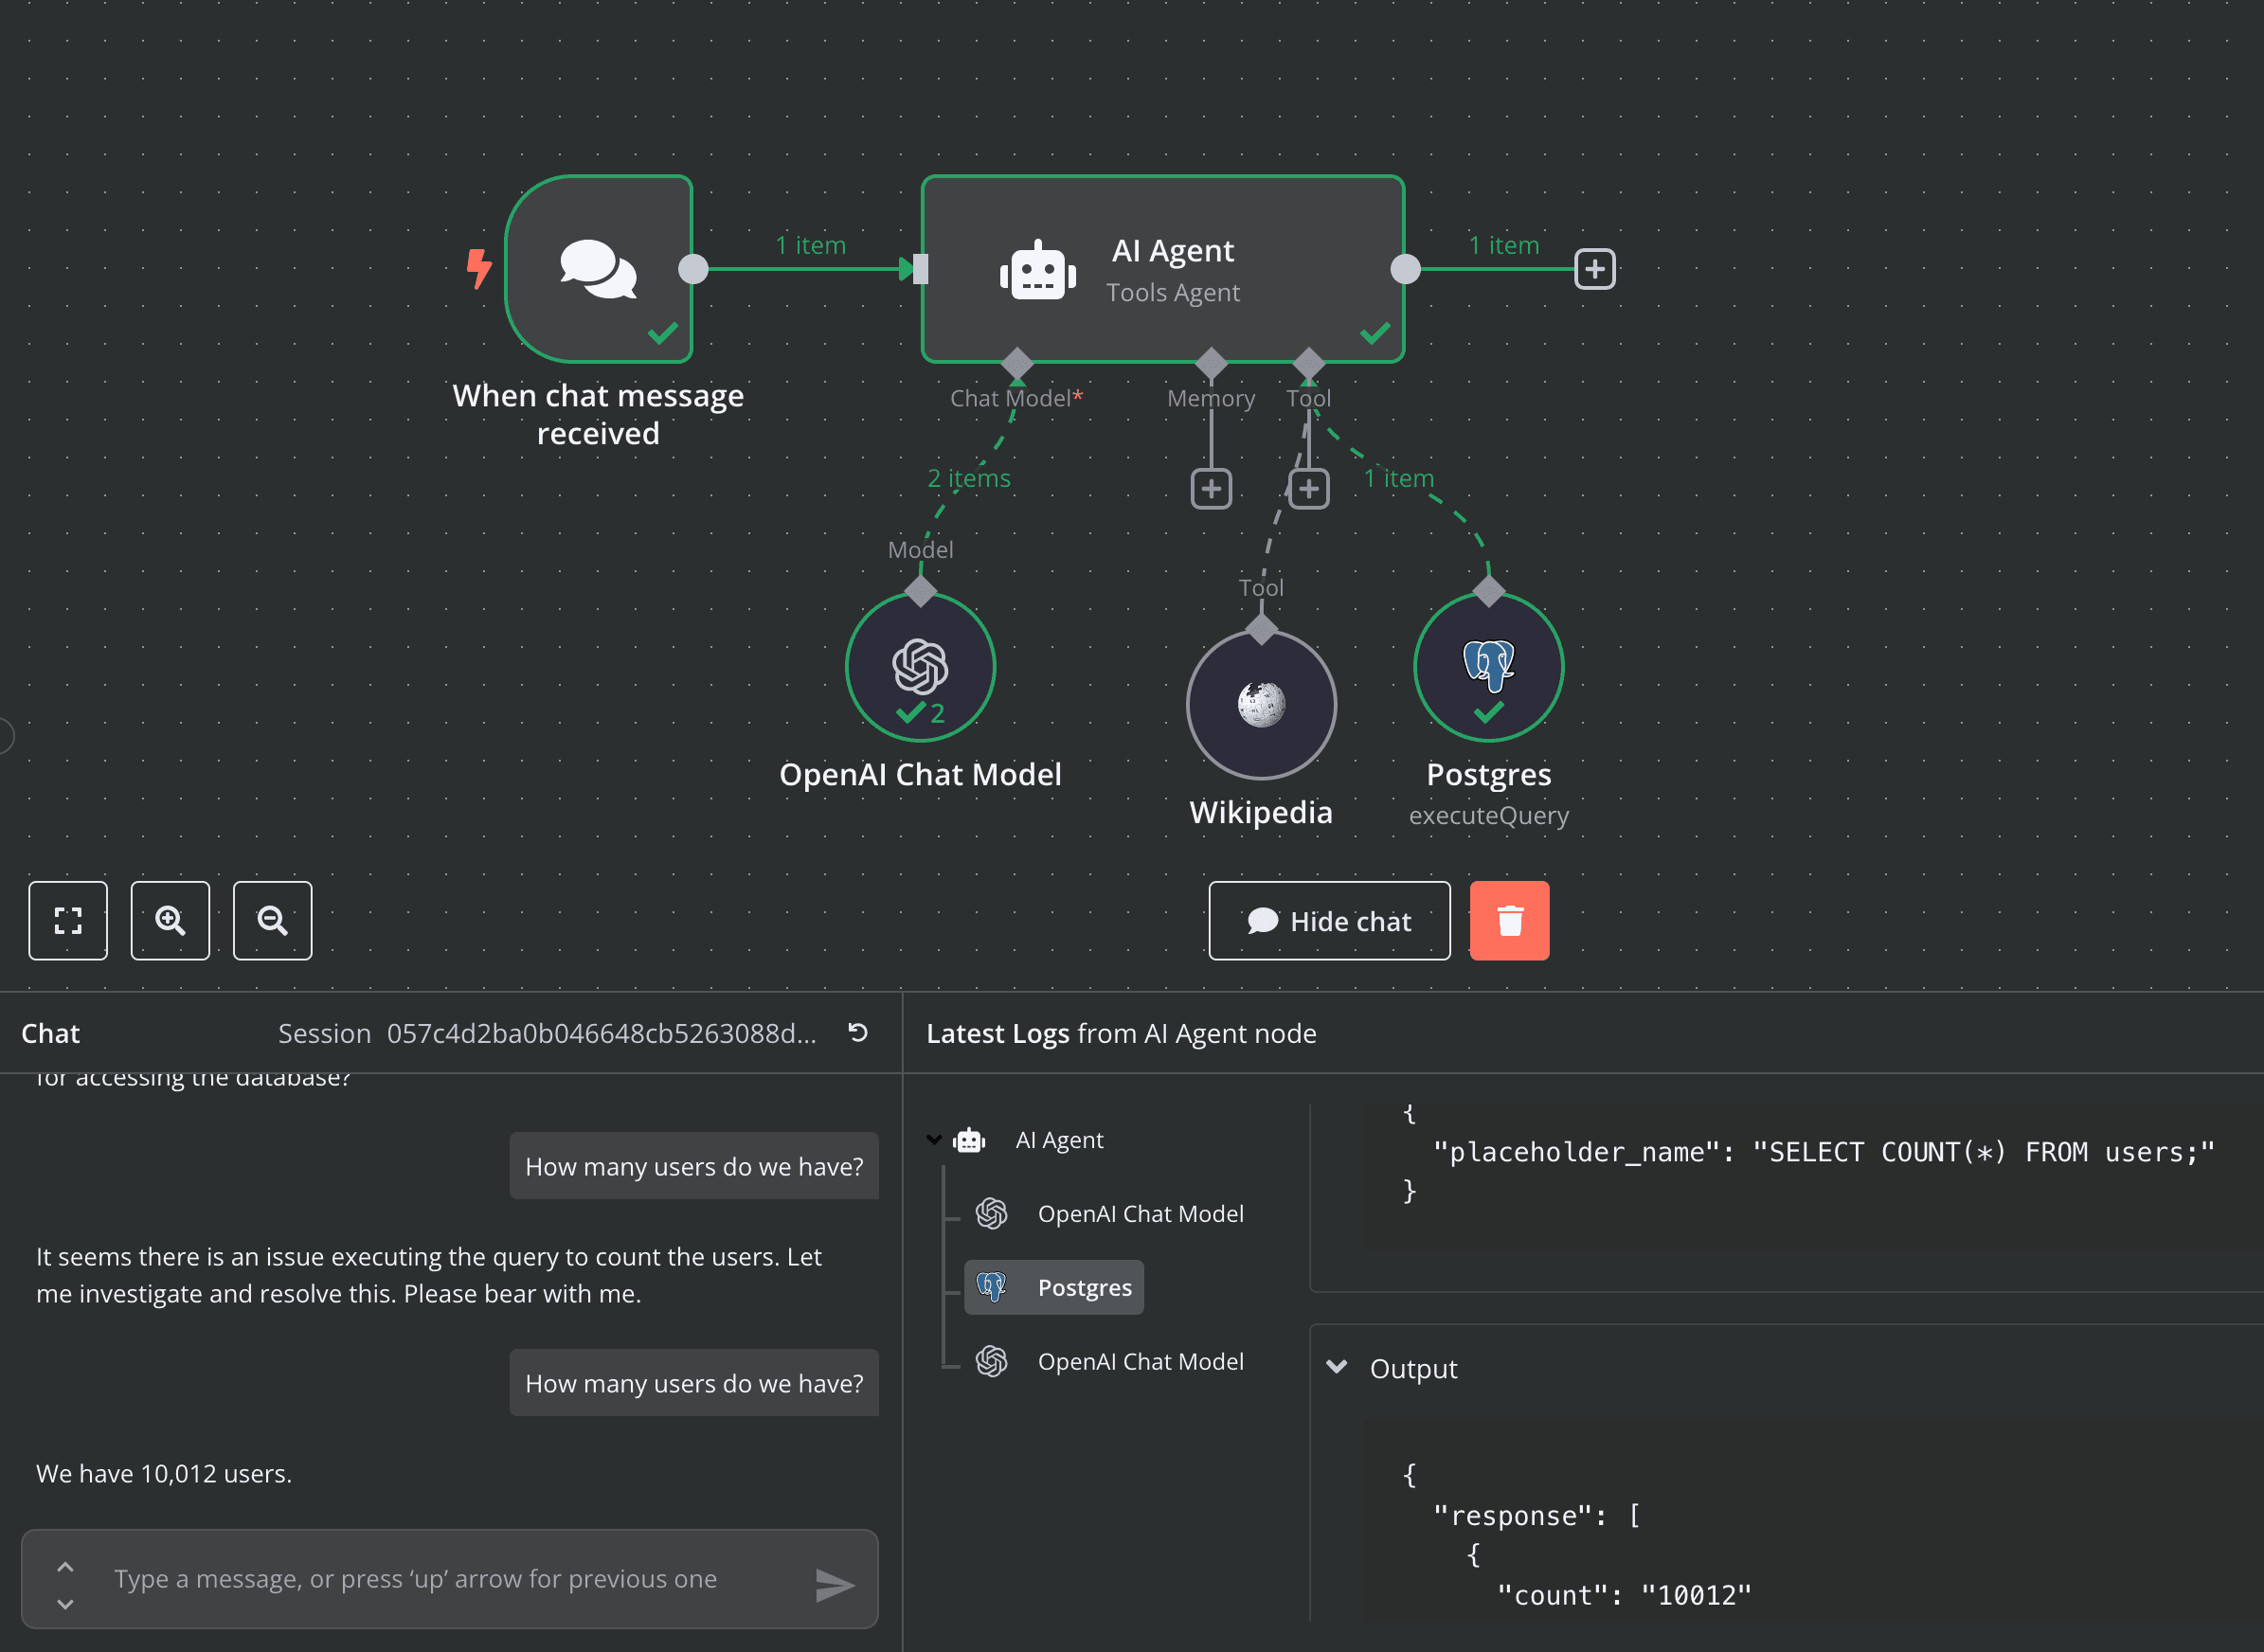Add a Memory sub-node
This screenshot has height=1652, width=2264.
tap(1211, 489)
